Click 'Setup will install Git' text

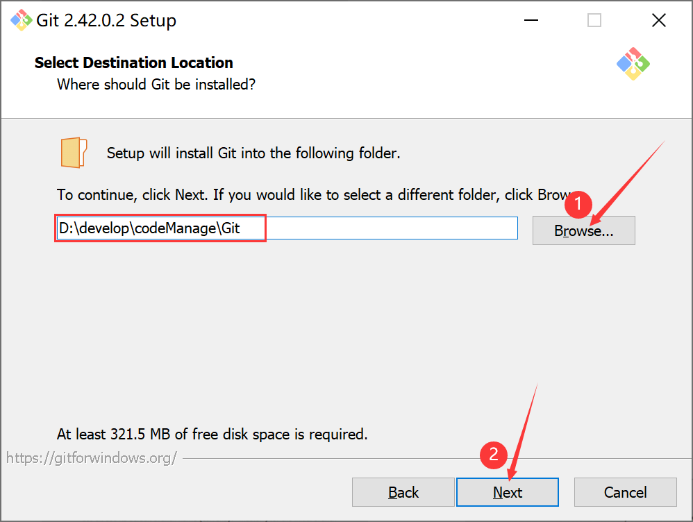coord(253,153)
